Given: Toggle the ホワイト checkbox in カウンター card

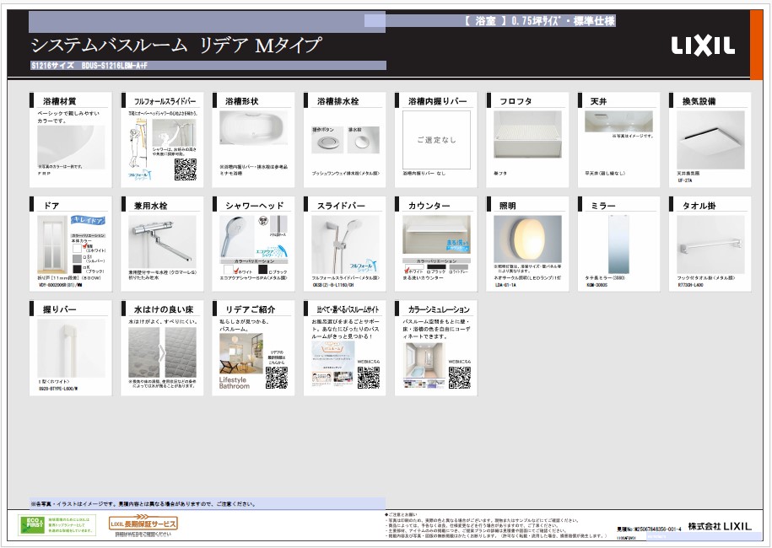Looking at the screenshot, I should pyautogui.click(x=407, y=271).
